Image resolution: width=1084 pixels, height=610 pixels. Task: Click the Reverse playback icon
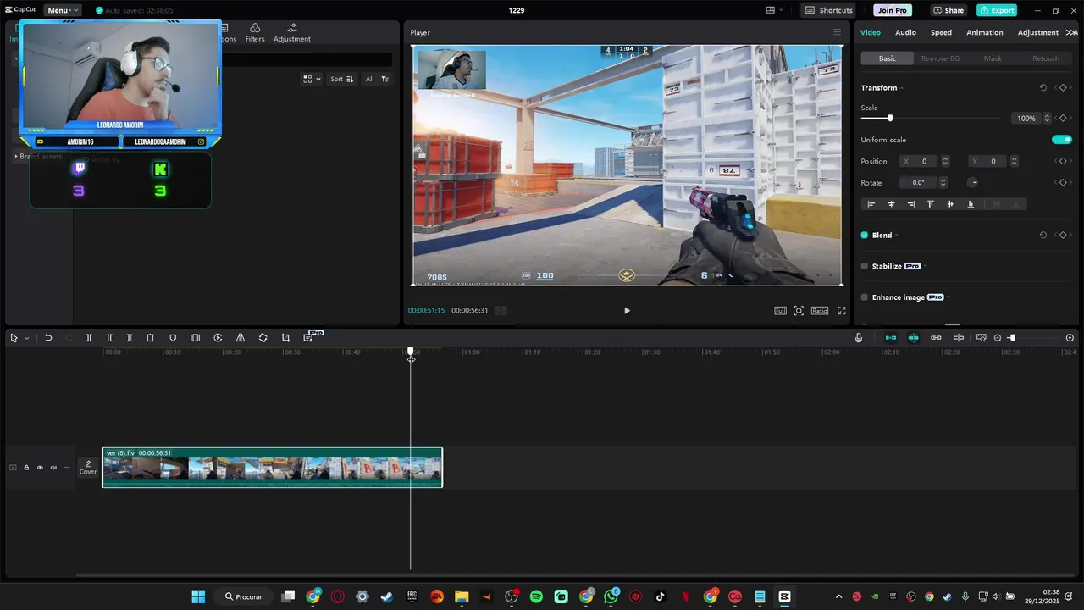pyautogui.click(x=218, y=338)
